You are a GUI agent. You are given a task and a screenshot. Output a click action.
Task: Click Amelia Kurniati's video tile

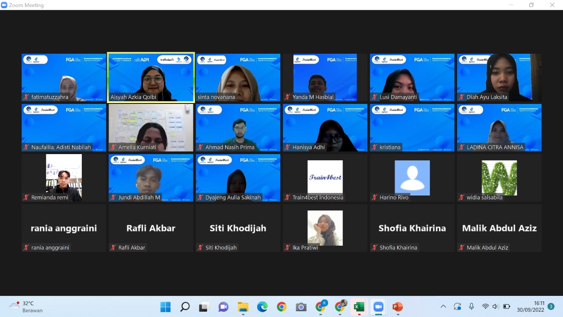[x=151, y=128]
